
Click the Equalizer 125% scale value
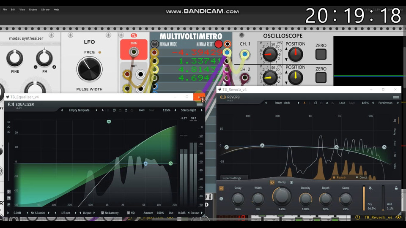tap(166, 110)
